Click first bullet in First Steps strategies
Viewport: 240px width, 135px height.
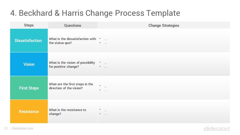(x=103, y=86)
